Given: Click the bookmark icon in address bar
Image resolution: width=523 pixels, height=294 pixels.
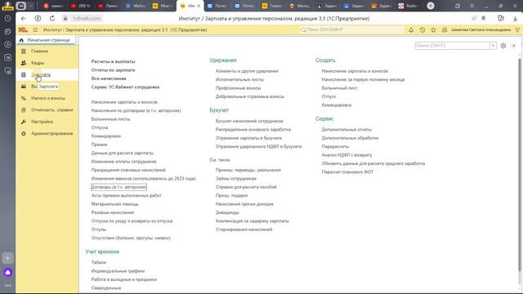Looking at the screenshot, I should pos(483,18).
